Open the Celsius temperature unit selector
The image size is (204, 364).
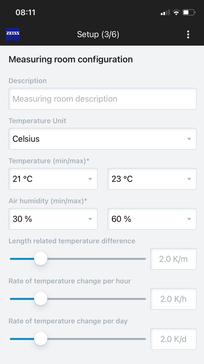tap(102, 139)
